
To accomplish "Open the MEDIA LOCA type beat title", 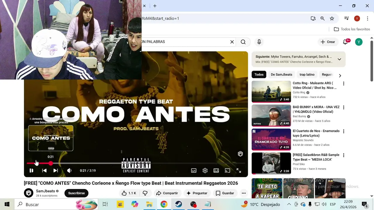I will click(x=316, y=157).
